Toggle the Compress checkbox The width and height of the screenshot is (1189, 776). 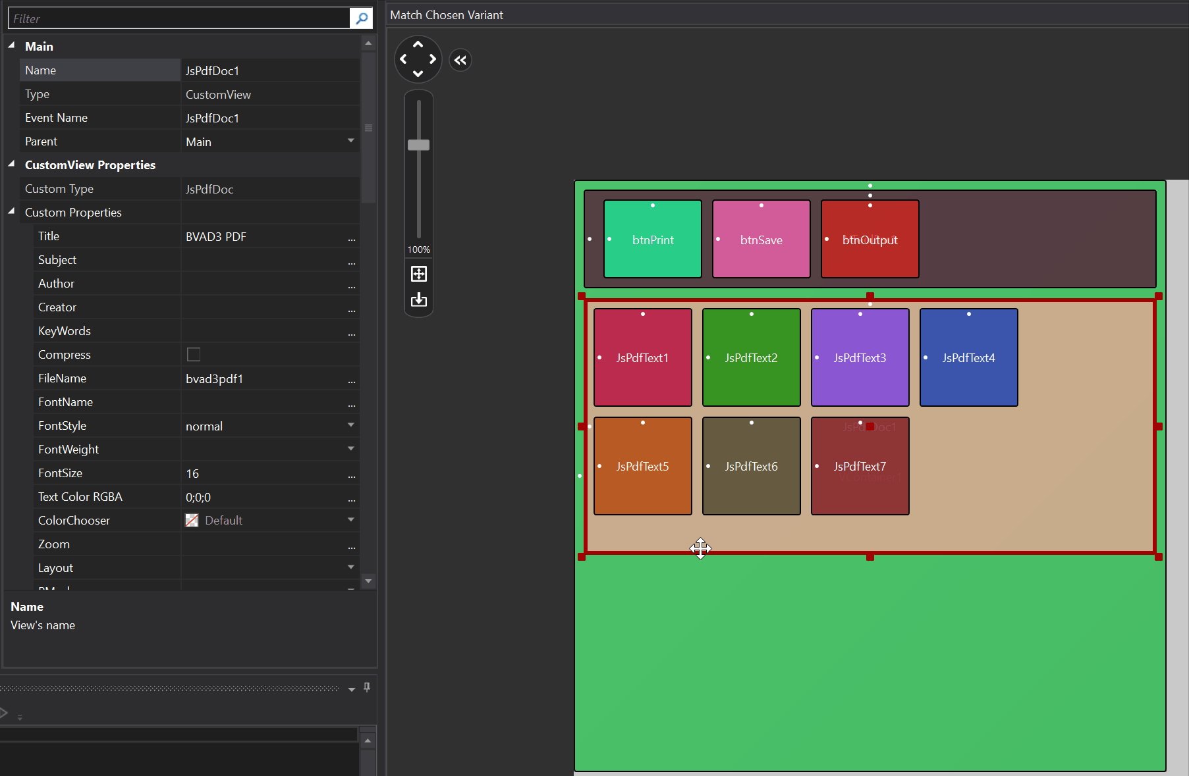[194, 355]
